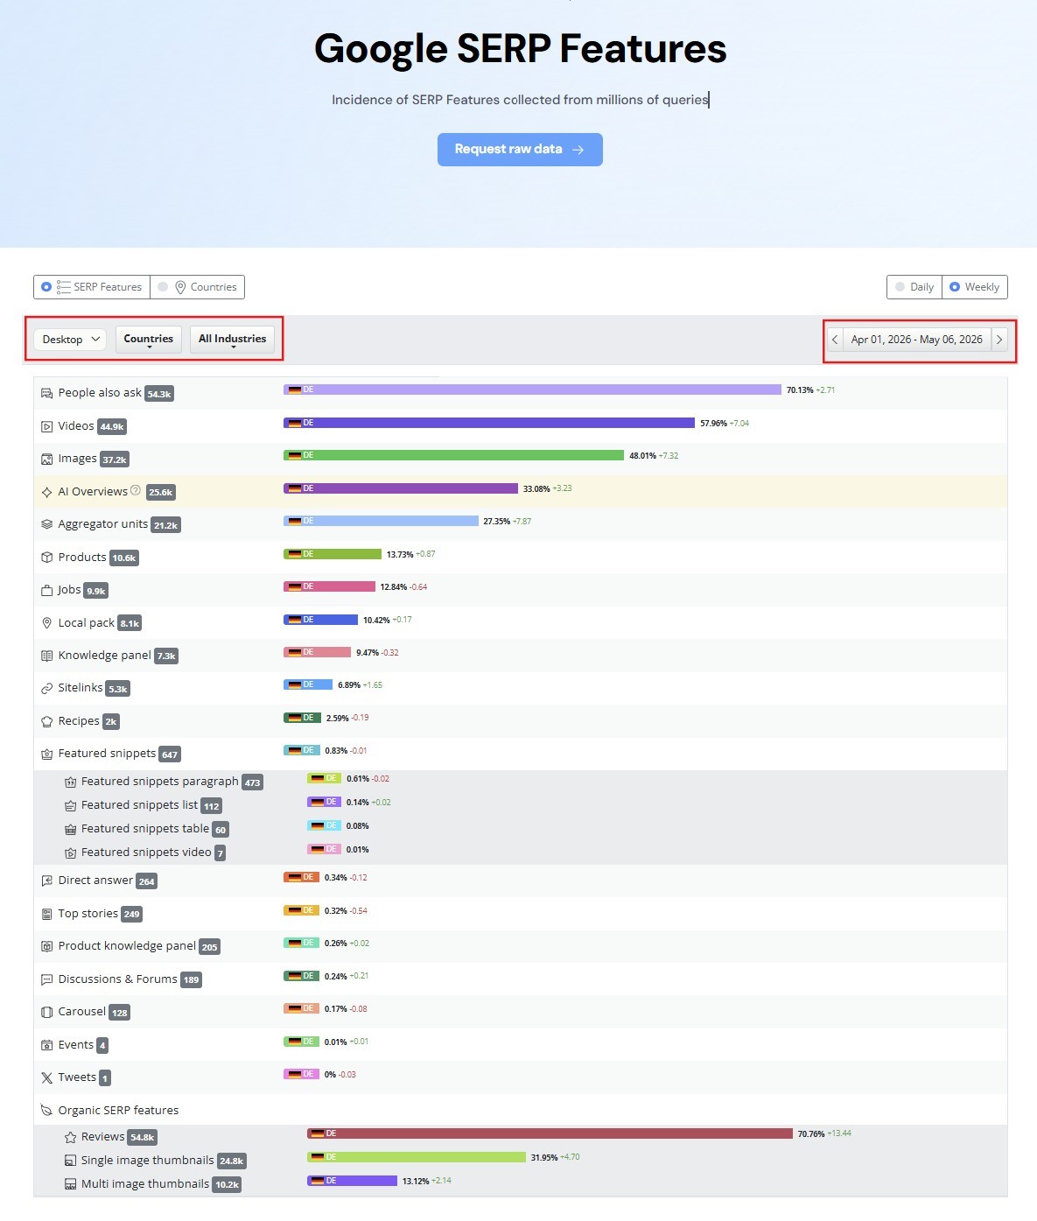
Task: Switch to Daily data granularity
Action: pyautogui.click(x=914, y=287)
